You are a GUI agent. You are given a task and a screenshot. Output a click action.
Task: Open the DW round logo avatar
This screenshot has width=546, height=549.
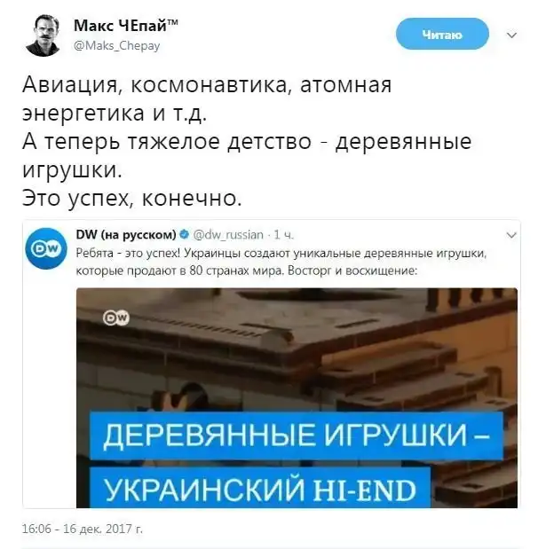coord(46,248)
